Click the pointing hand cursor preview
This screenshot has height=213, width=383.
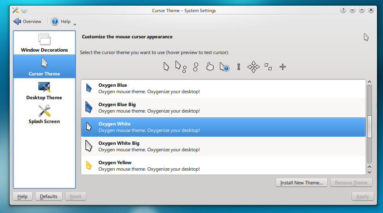click(x=210, y=67)
